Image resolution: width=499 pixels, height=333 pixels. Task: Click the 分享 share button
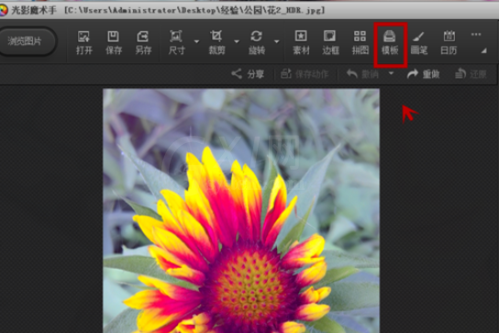pos(248,74)
